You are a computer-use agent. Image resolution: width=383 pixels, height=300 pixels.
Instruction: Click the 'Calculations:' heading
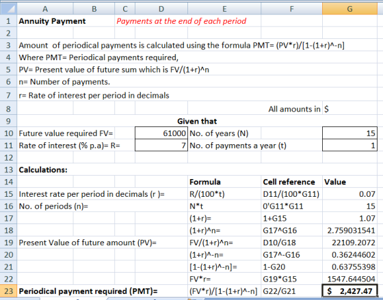tap(43, 169)
